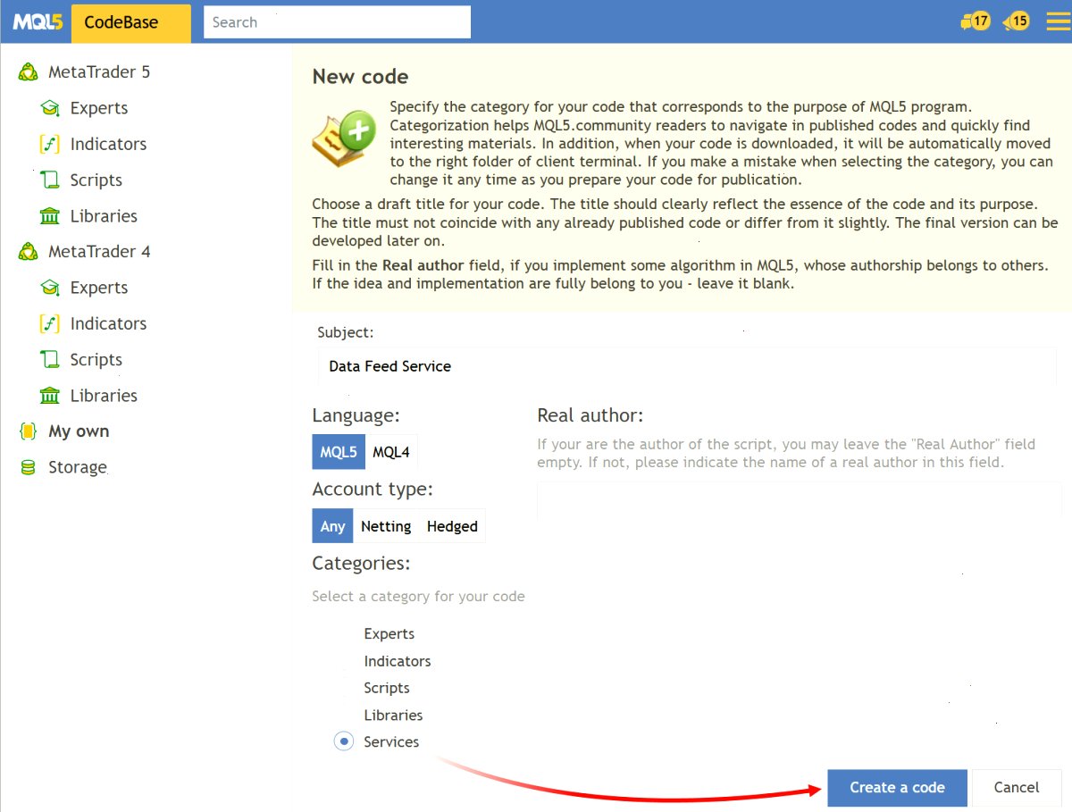This screenshot has height=812, width=1072.
Task: Click the Cancel button
Action: point(1017,788)
